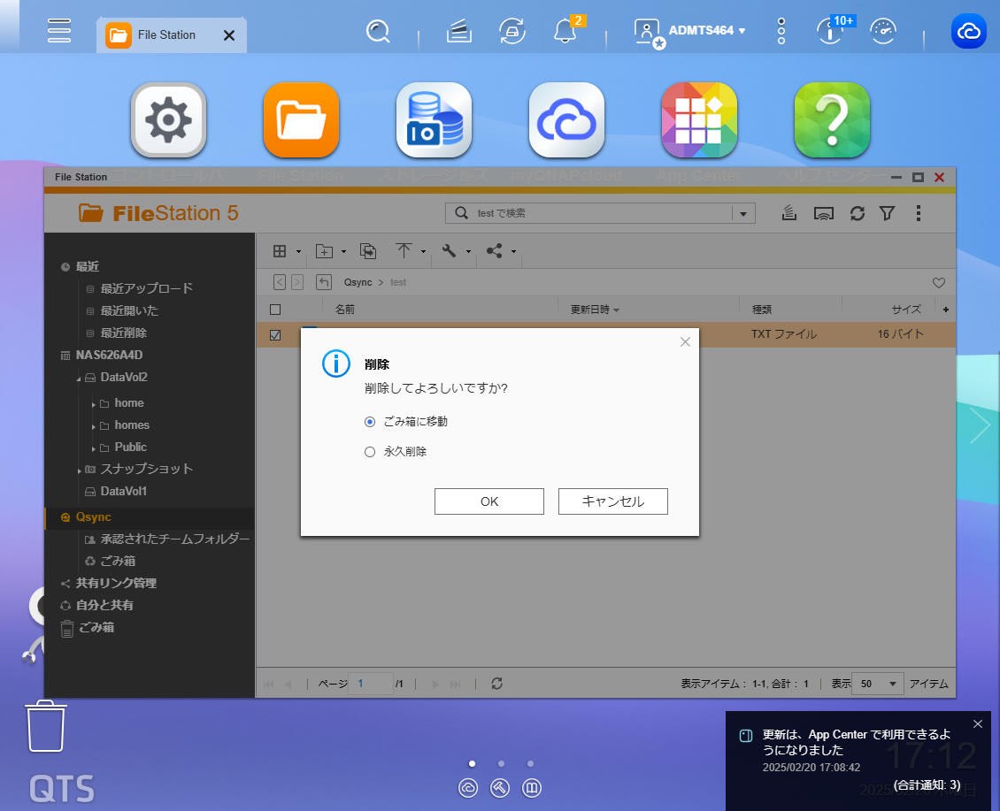Open external devices icon in top bar
This screenshot has width=1000, height=811.
pos(512,31)
